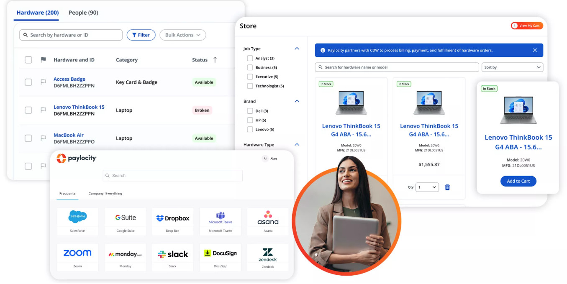Click the Key Card & Badge cell
Screen dimensions: 567x284
(x=136, y=82)
